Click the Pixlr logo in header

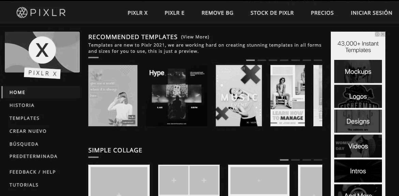coord(41,13)
